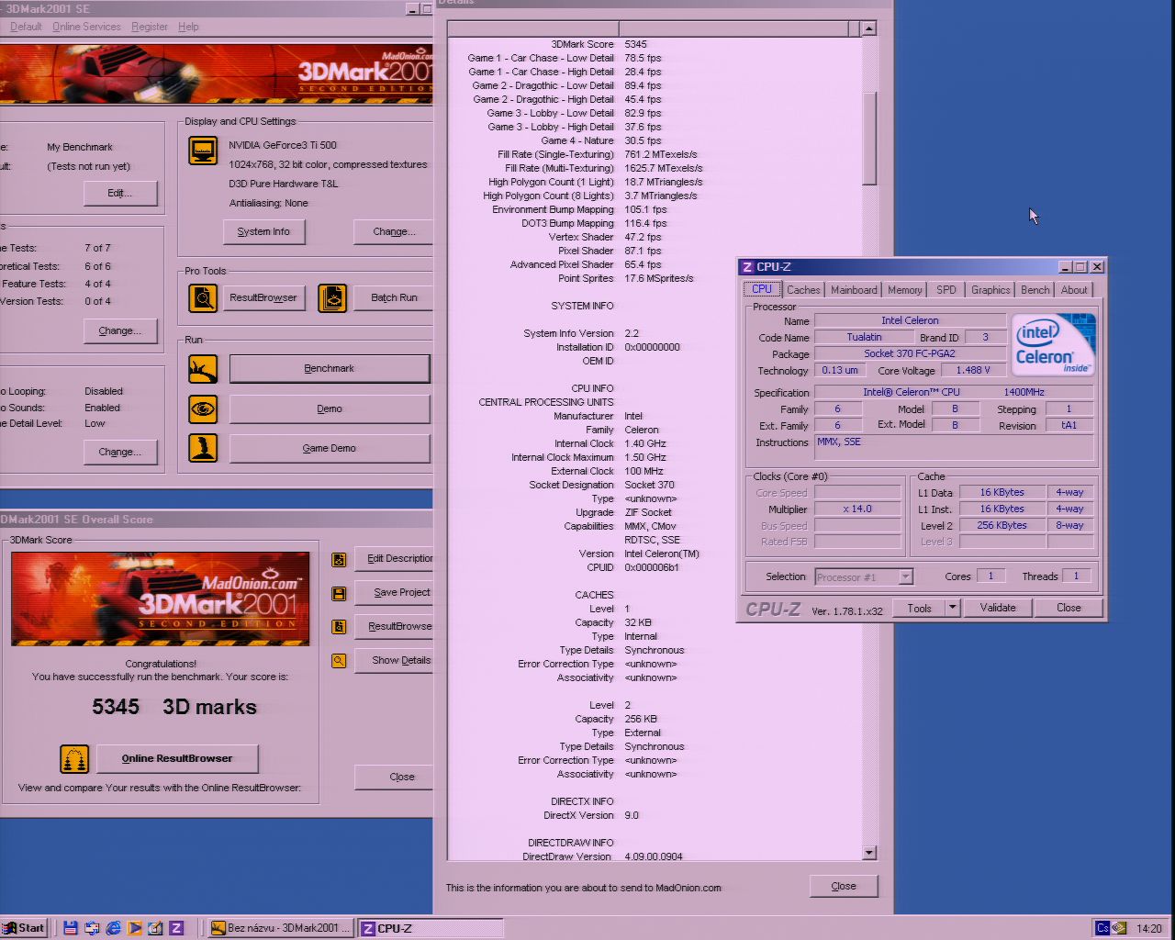Click the monitor icon beside NVIDIA GeForce3

[x=203, y=150]
